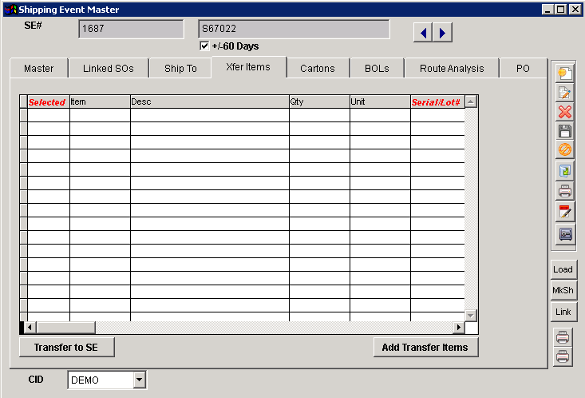Click the Load button in the sidebar

pos(563,269)
